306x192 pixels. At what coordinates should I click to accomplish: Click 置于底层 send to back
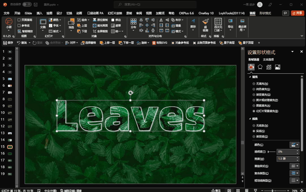tap(227, 43)
